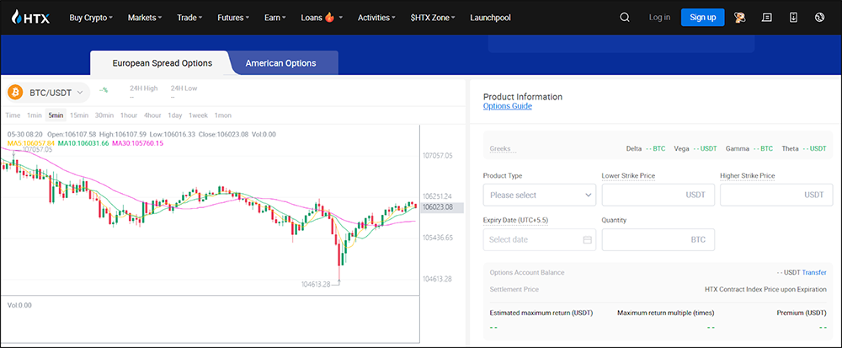Image resolution: width=842 pixels, height=348 pixels.
Task: Click the Greeks label
Action: [500, 149]
